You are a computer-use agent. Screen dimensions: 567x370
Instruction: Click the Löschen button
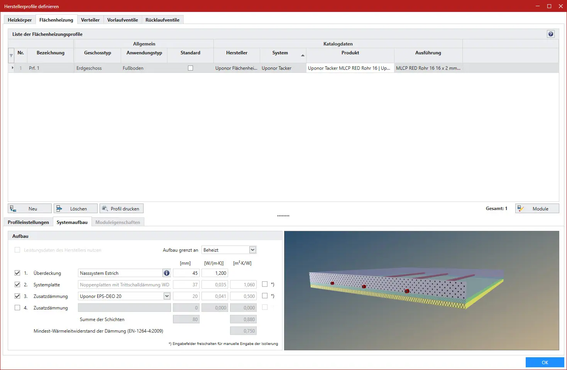pos(75,209)
